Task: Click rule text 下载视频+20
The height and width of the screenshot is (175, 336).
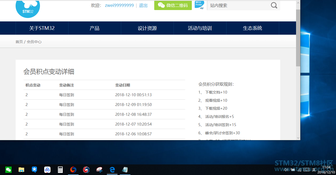Action: coord(216,108)
